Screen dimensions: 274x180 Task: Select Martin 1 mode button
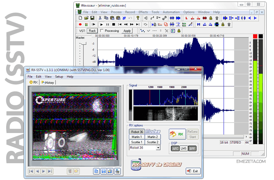point(137,137)
